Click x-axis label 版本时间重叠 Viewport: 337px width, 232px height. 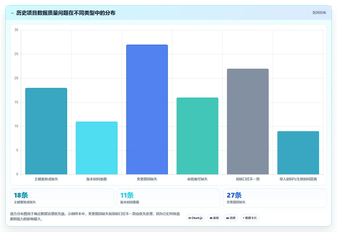[x=97, y=179]
